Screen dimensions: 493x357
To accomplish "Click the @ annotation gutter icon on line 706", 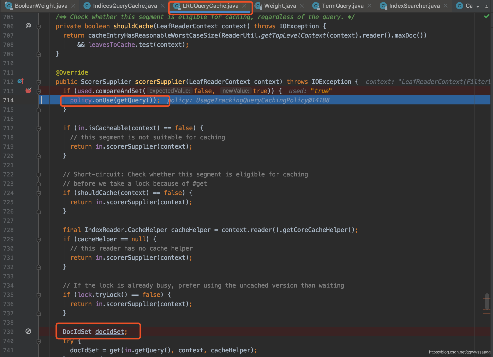I will (x=28, y=26).
